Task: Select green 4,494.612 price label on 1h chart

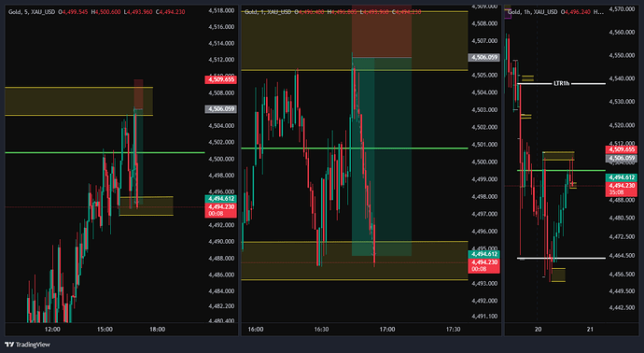Action: tap(622, 177)
